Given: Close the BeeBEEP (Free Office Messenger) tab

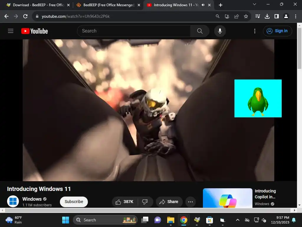Looking at the screenshot, I should point(139,5).
